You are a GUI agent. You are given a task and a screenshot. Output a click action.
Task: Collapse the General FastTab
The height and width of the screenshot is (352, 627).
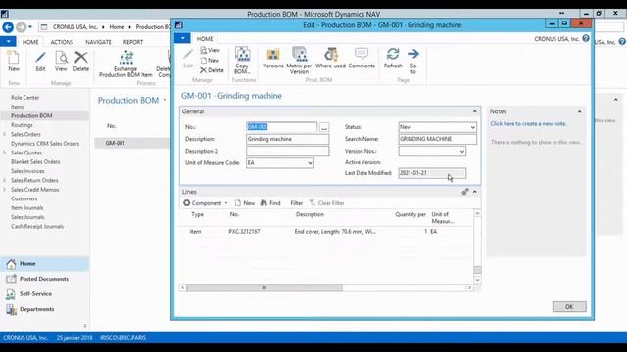[474, 111]
